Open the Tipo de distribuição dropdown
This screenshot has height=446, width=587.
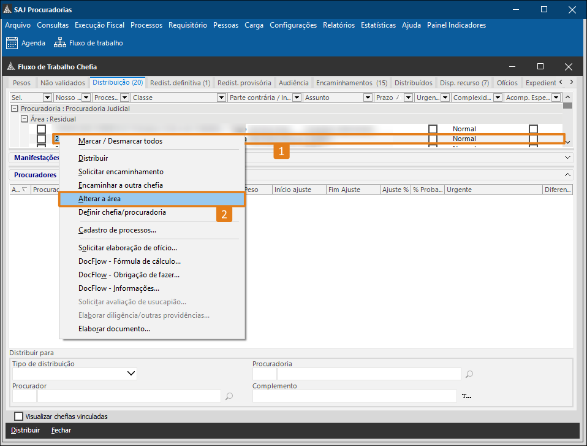[131, 374]
